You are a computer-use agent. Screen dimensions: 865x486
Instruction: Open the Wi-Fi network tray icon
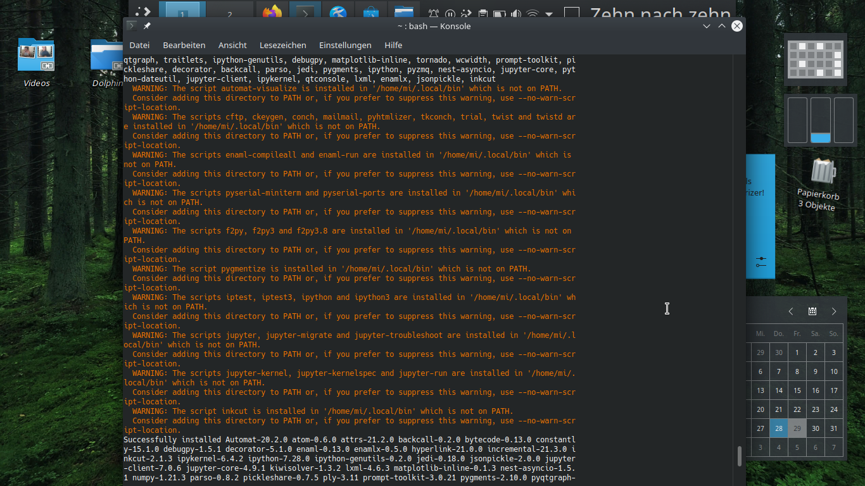coord(533,14)
